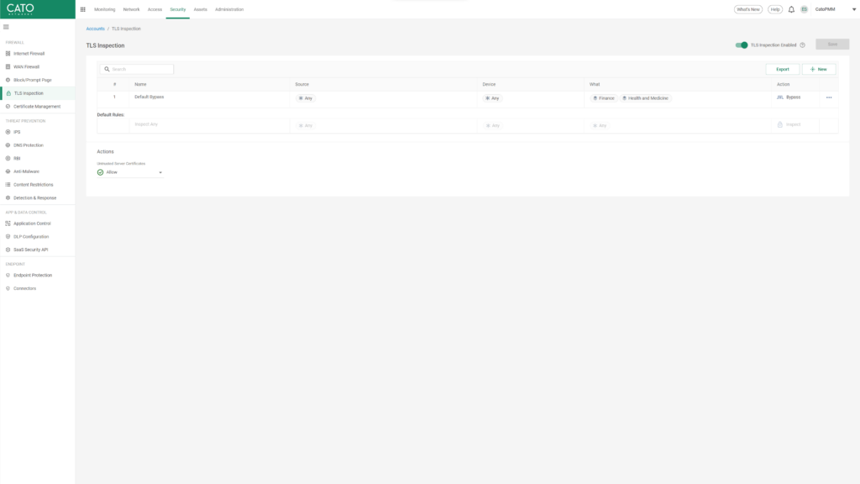Create a rule with the New button
Screen dimensions: 860x484
(x=817, y=68)
